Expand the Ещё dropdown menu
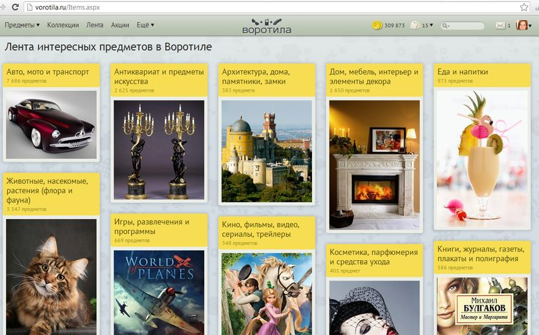This screenshot has width=539, height=335. click(x=145, y=25)
